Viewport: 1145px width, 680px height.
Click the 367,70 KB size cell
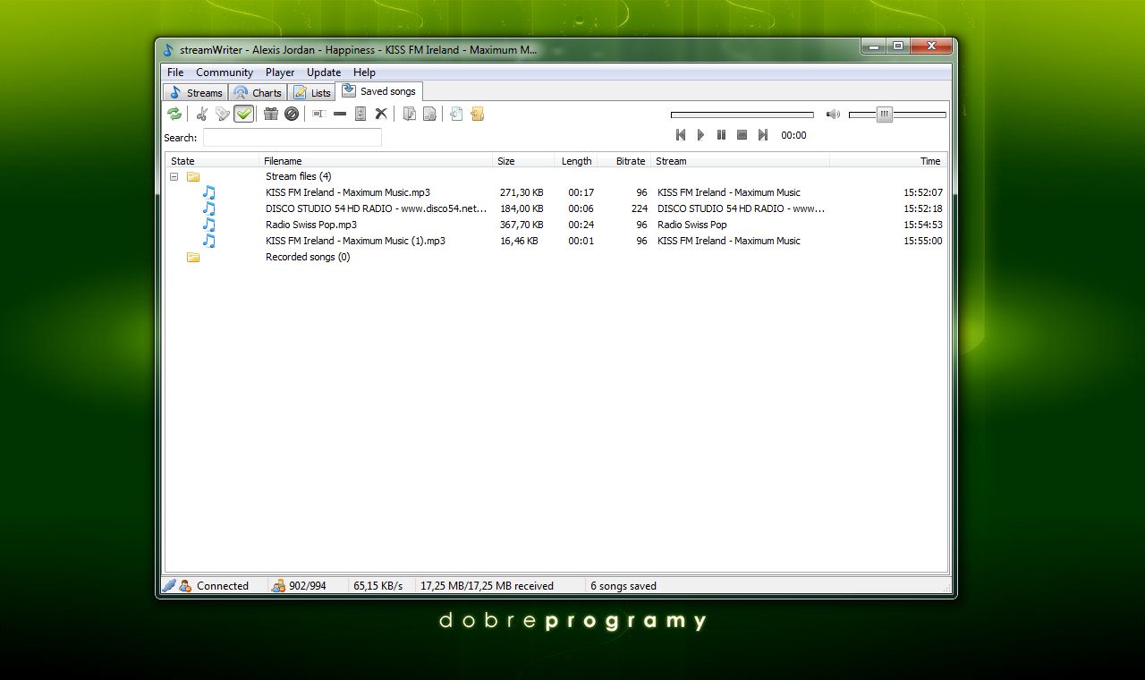[522, 225]
